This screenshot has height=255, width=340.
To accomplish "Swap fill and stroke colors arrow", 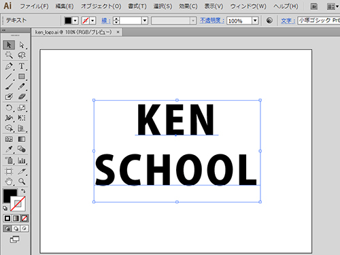I will pyautogui.click(x=23, y=191).
